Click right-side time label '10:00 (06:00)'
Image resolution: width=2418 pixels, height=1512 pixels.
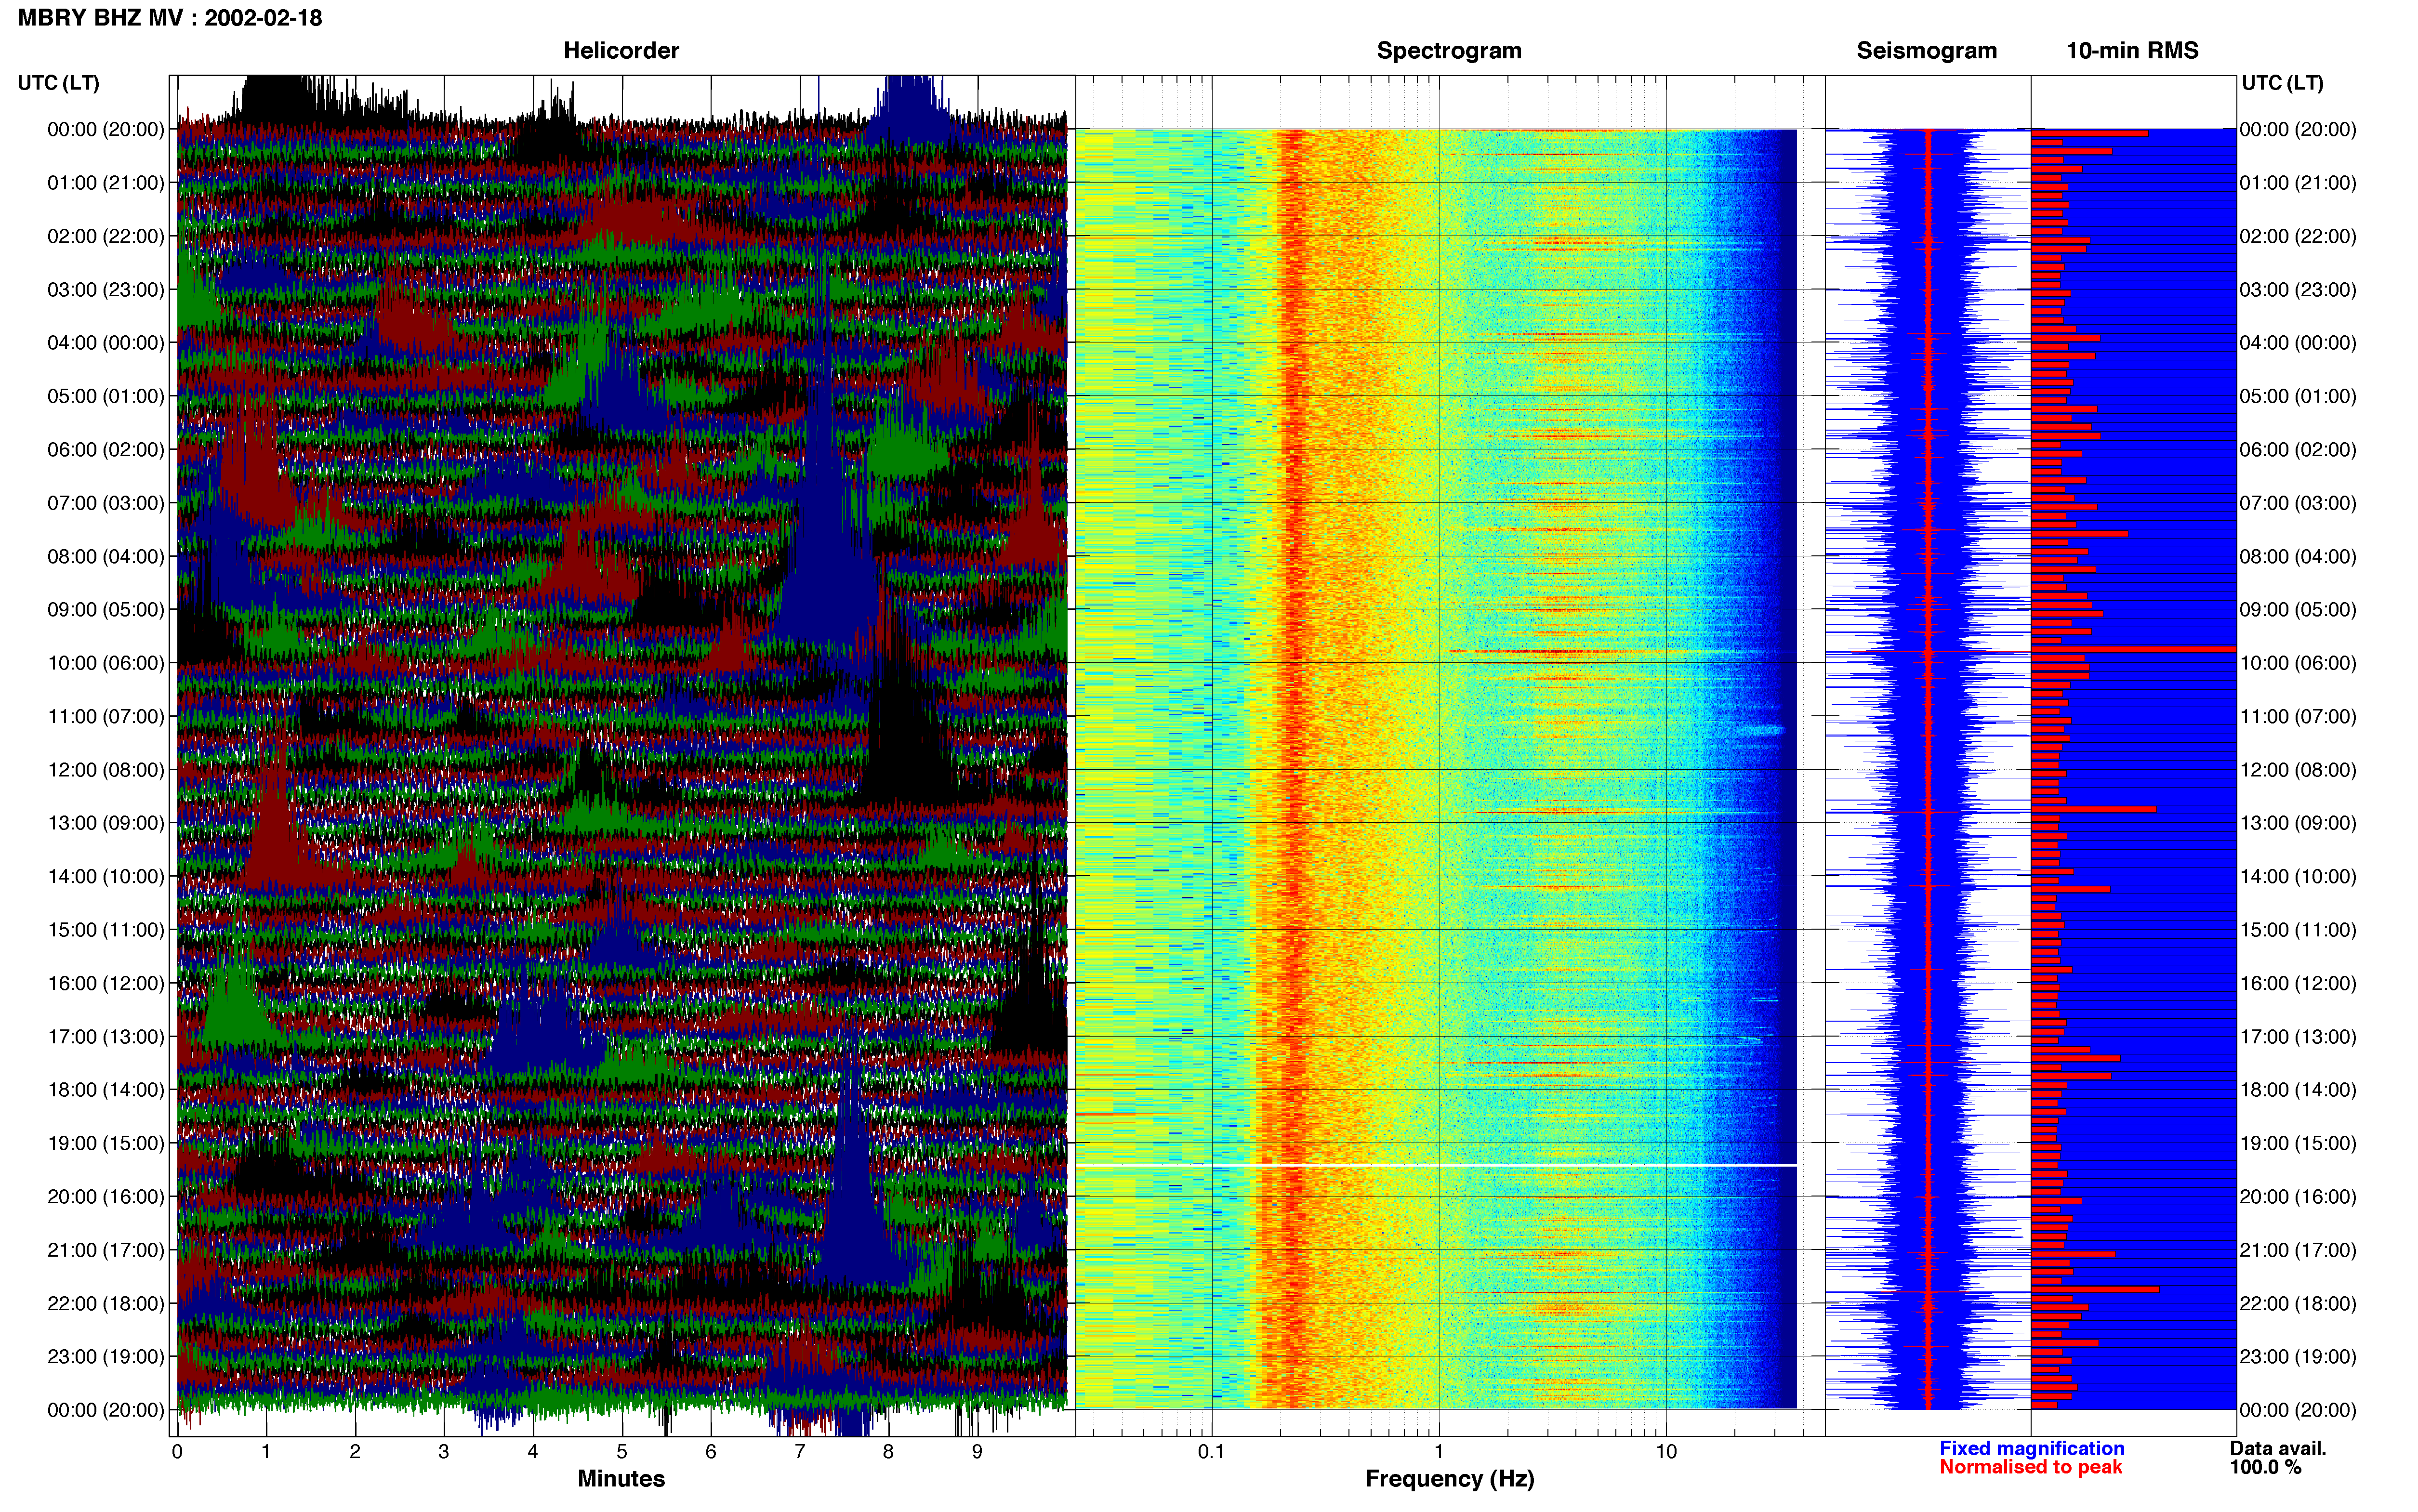pyautogui.click(x=2298, y=663)
